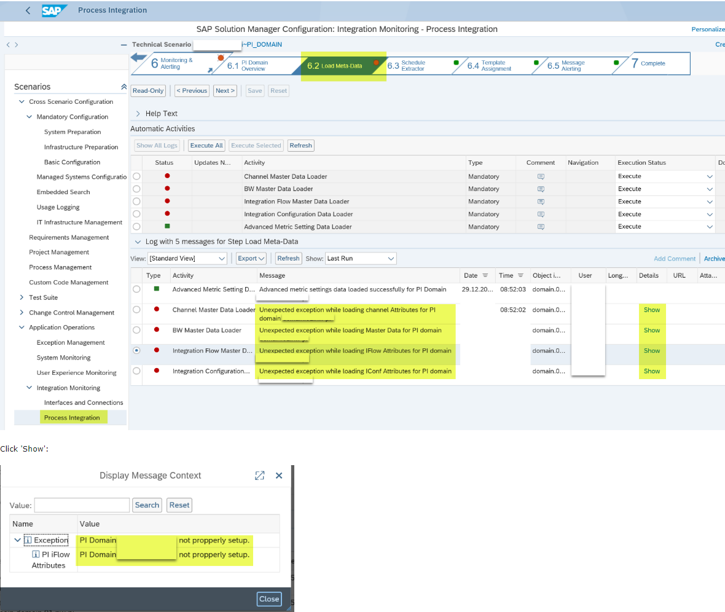Select log row for BW Master Data Loader
Screen dimensions: 725x612
point(136,330)
